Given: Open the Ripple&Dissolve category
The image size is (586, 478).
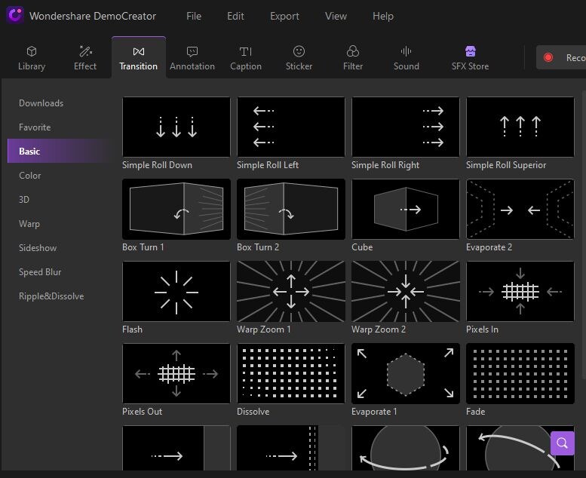Looking at the screenshot, I should (51, 296).
